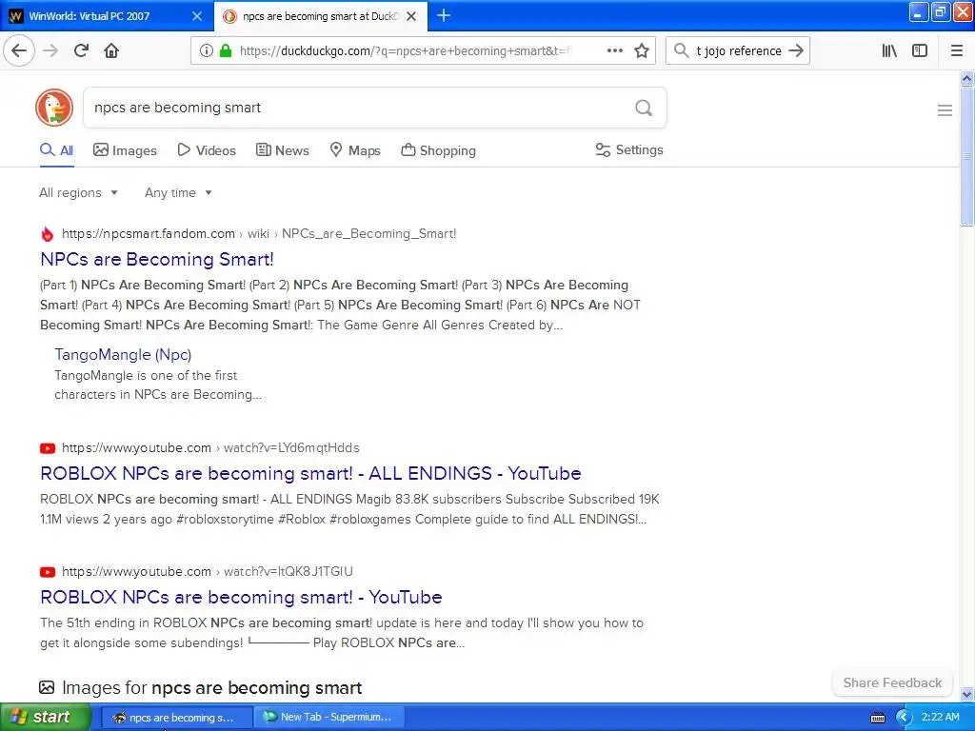This screenshot has width=975, height=731.
Task: Switch to News results tab
Action: coord(282,150)
